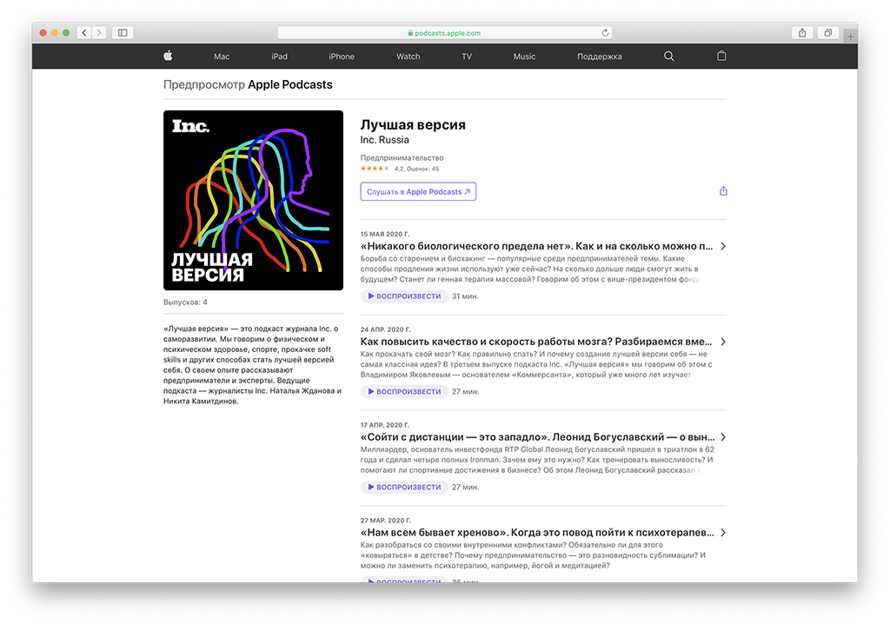Open the Предпринимательство category link
The height and width of the screenshot is (625, 890).
395,157
